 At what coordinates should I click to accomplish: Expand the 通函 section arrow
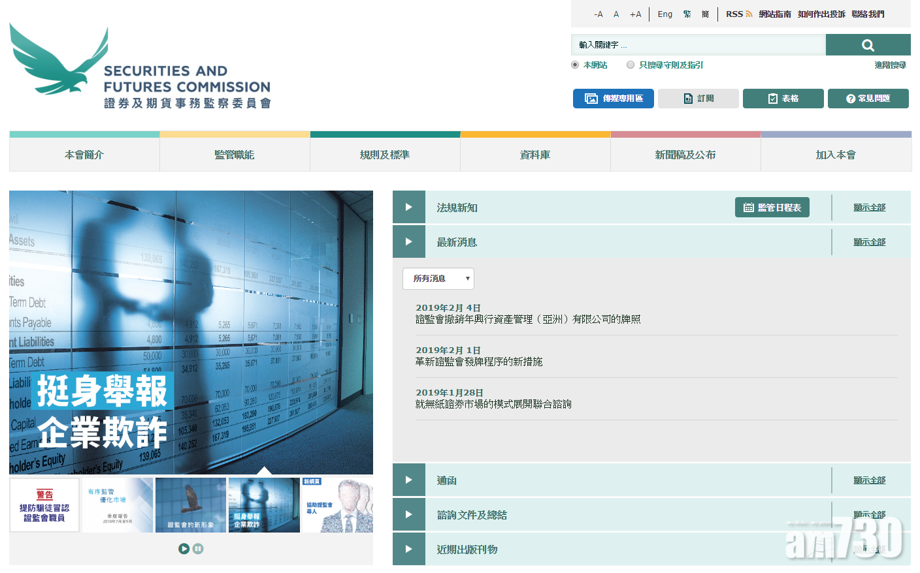point(409,480)
